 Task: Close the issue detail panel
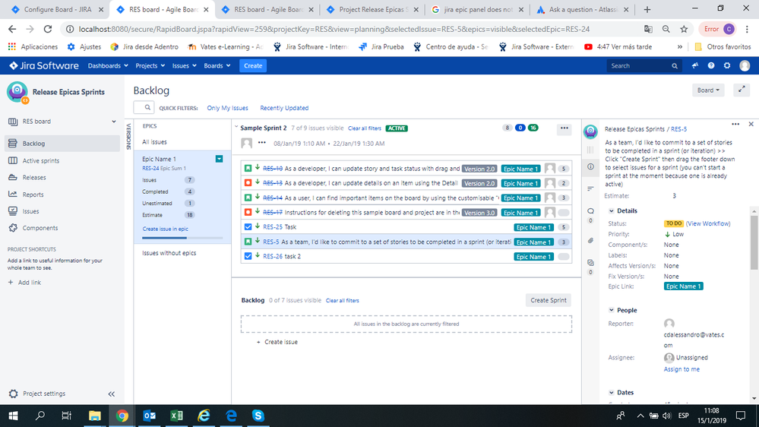(751, 125)
